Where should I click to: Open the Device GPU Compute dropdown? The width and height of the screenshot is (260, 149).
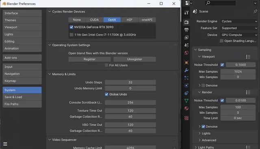tap(239, 35)
